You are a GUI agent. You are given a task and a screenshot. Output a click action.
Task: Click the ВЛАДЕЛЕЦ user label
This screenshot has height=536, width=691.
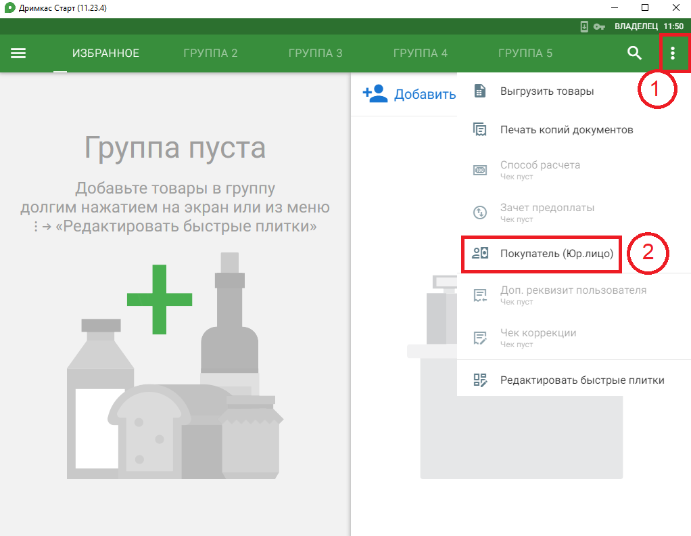636,26
